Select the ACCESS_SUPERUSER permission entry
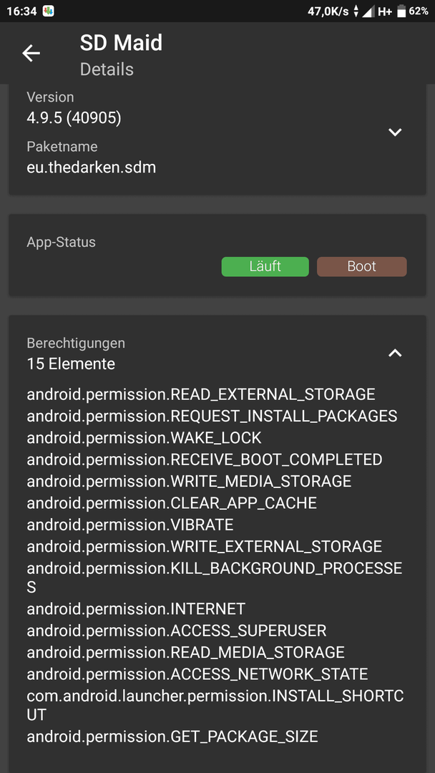Screen dimensions: 435x773 [x=177, y=630]
